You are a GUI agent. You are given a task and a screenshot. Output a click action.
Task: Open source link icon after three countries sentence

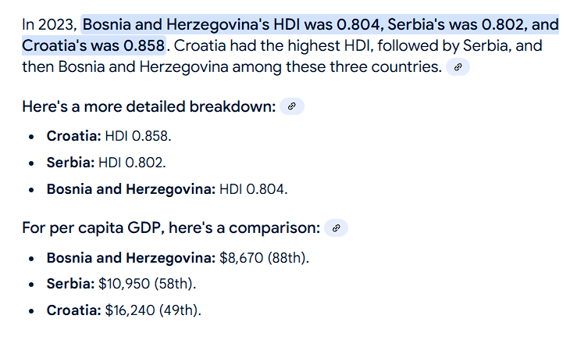(x=458, y=67)
